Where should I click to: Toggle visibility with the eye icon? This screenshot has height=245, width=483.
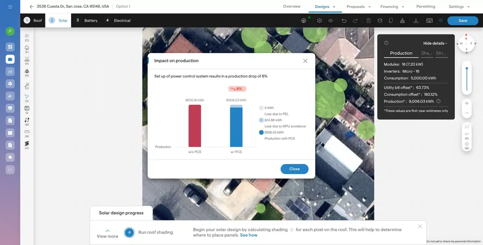coord(330,21)
